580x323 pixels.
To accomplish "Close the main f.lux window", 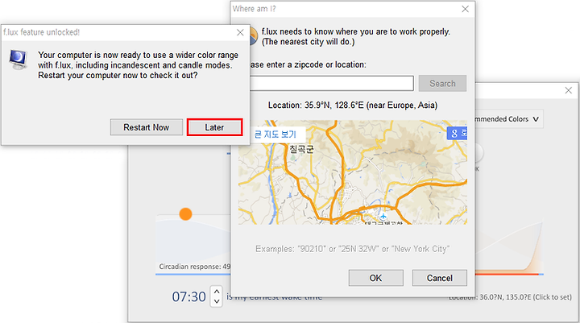I will [569, 90].
